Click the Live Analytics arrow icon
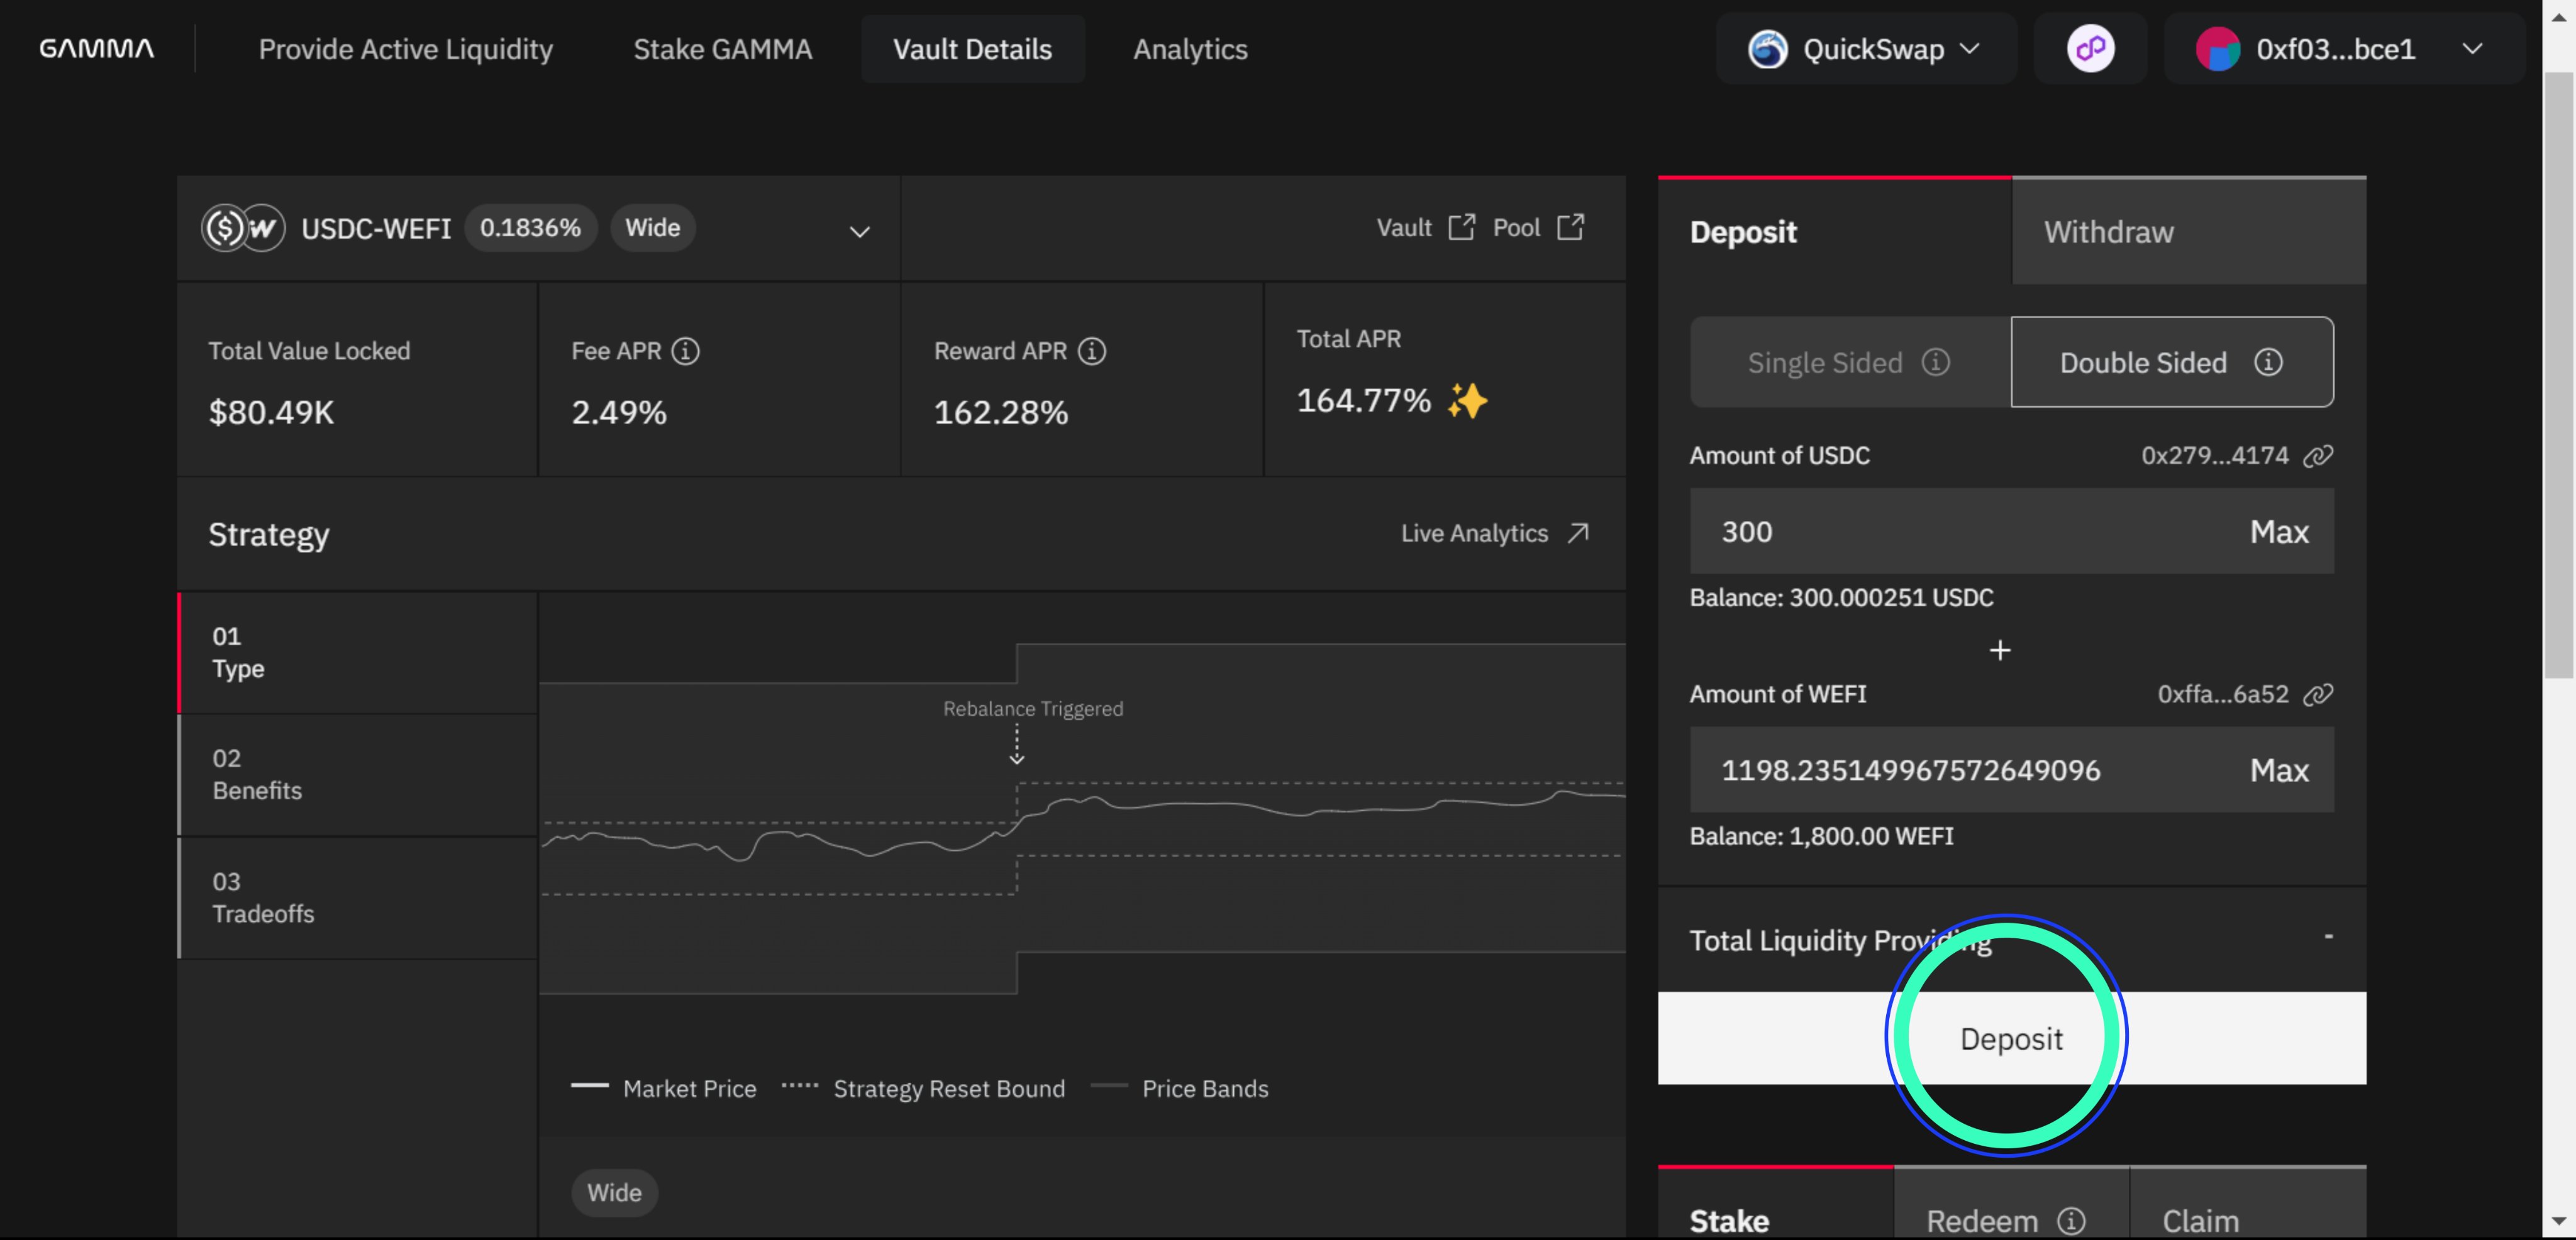Screen dimensions: 2576x1240 click(1578, 534)
